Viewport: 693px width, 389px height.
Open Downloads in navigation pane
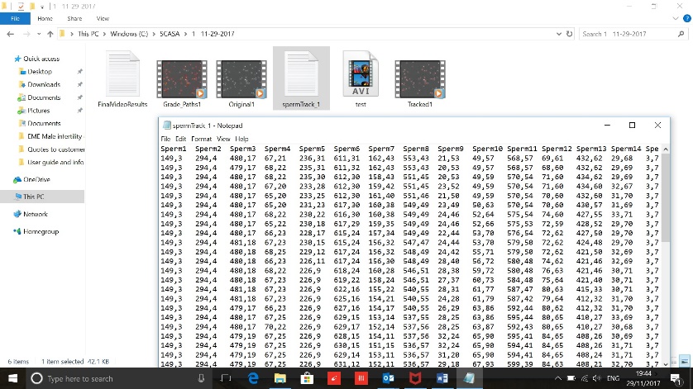(44, 84)
